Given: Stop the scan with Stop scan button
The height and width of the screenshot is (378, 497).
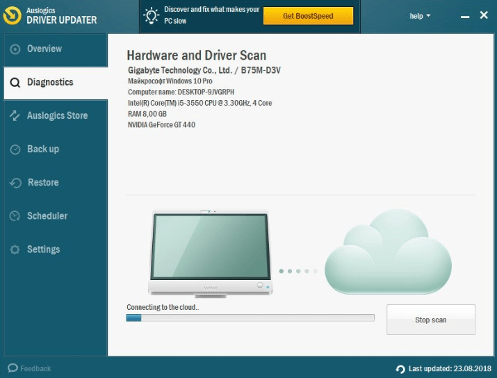Looking at the screenshot, I should [431, 320].
